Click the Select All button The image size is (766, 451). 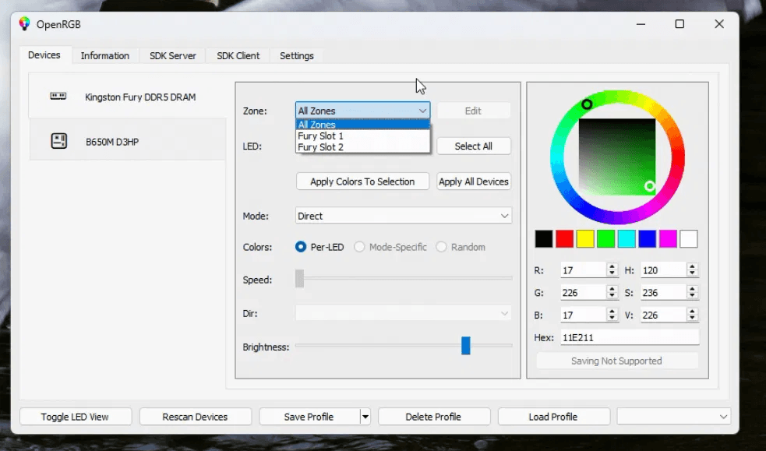tap(473, 146)
